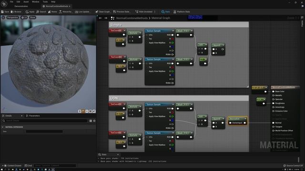305x171 pixels.
Task: Open the Windows Start menu
Action: 2,170
